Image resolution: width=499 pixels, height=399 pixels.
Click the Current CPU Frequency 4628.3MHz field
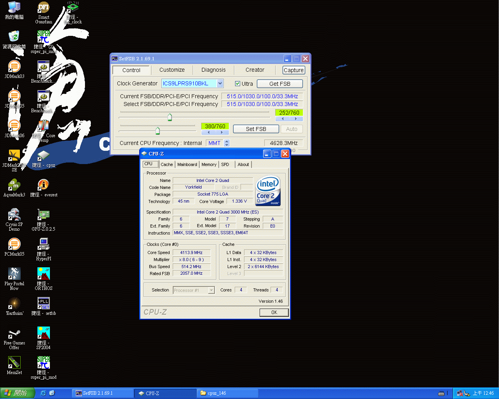point(283,143)
